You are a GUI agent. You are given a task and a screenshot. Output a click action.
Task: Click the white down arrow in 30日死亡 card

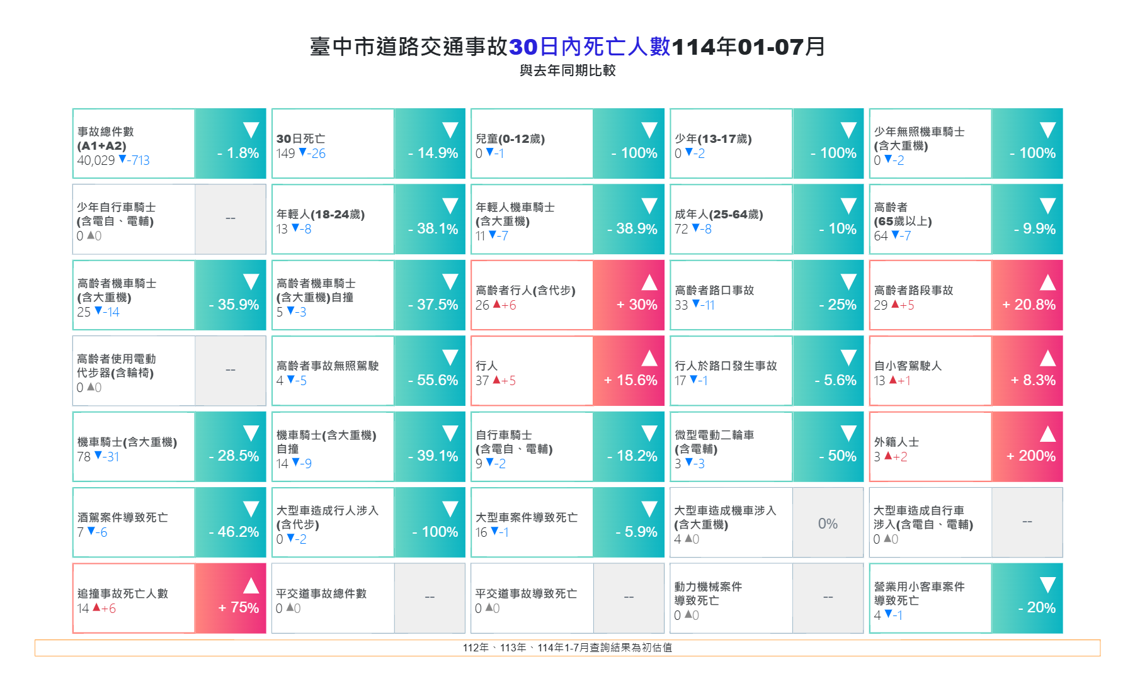pos(450,130)
